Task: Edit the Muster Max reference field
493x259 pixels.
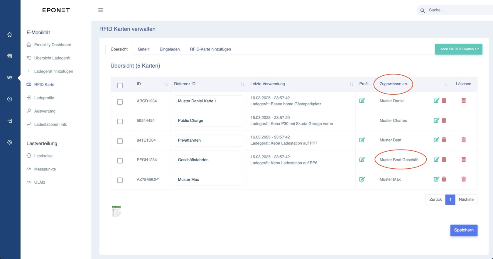Action: (208, 180)
